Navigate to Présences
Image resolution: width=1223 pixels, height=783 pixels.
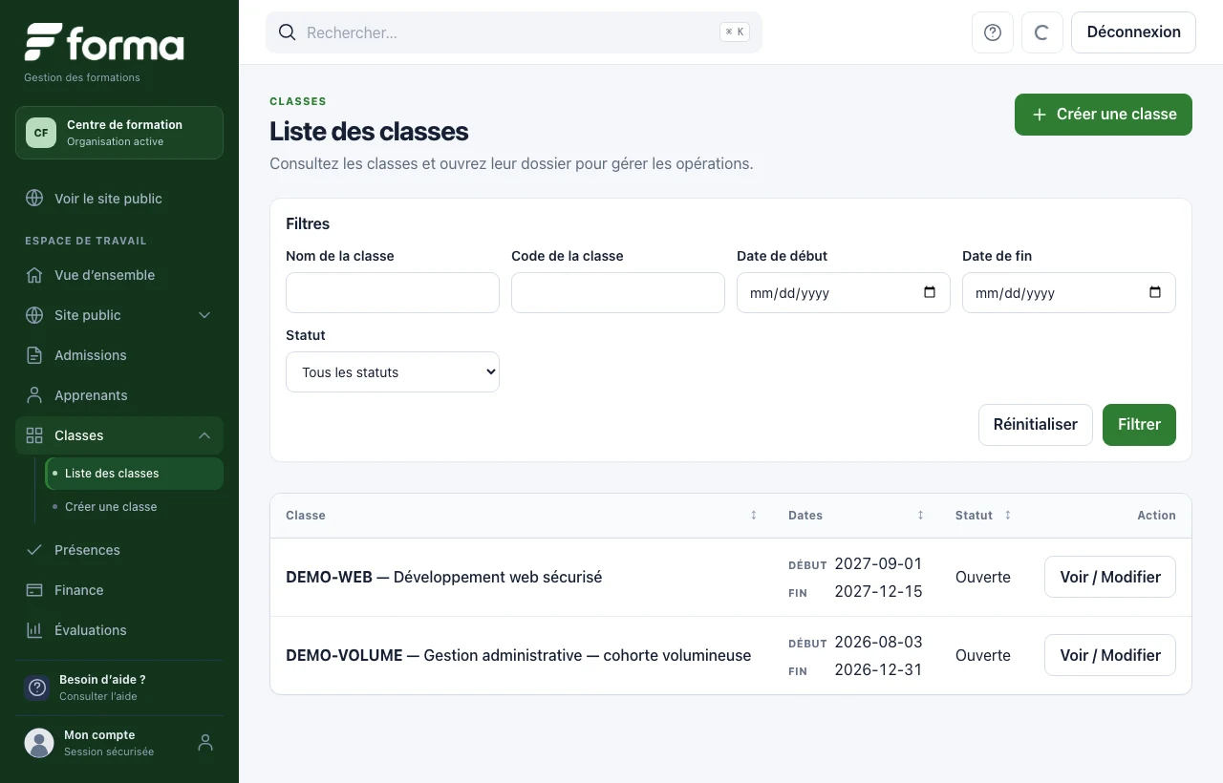(119, 550)
